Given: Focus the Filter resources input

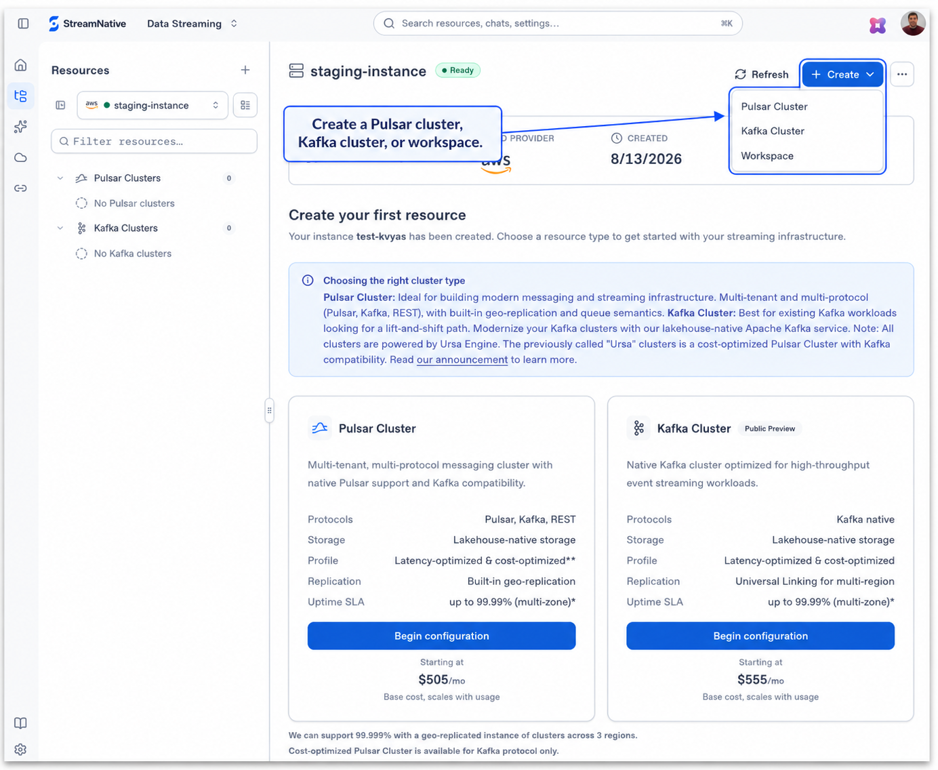Looking at the screenshot, I should [154, 142].
